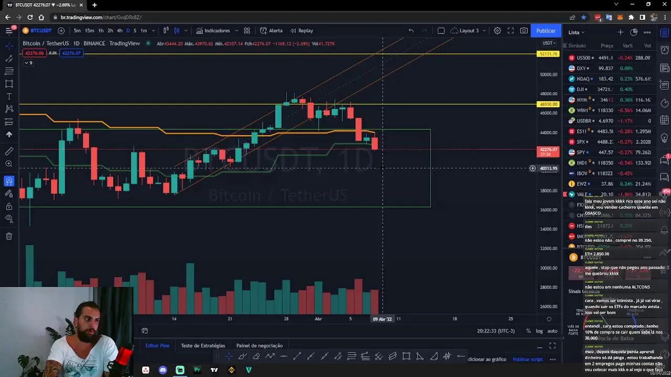
Task: Expand the timeframe interval dropdown
Action: coord(153,30)
